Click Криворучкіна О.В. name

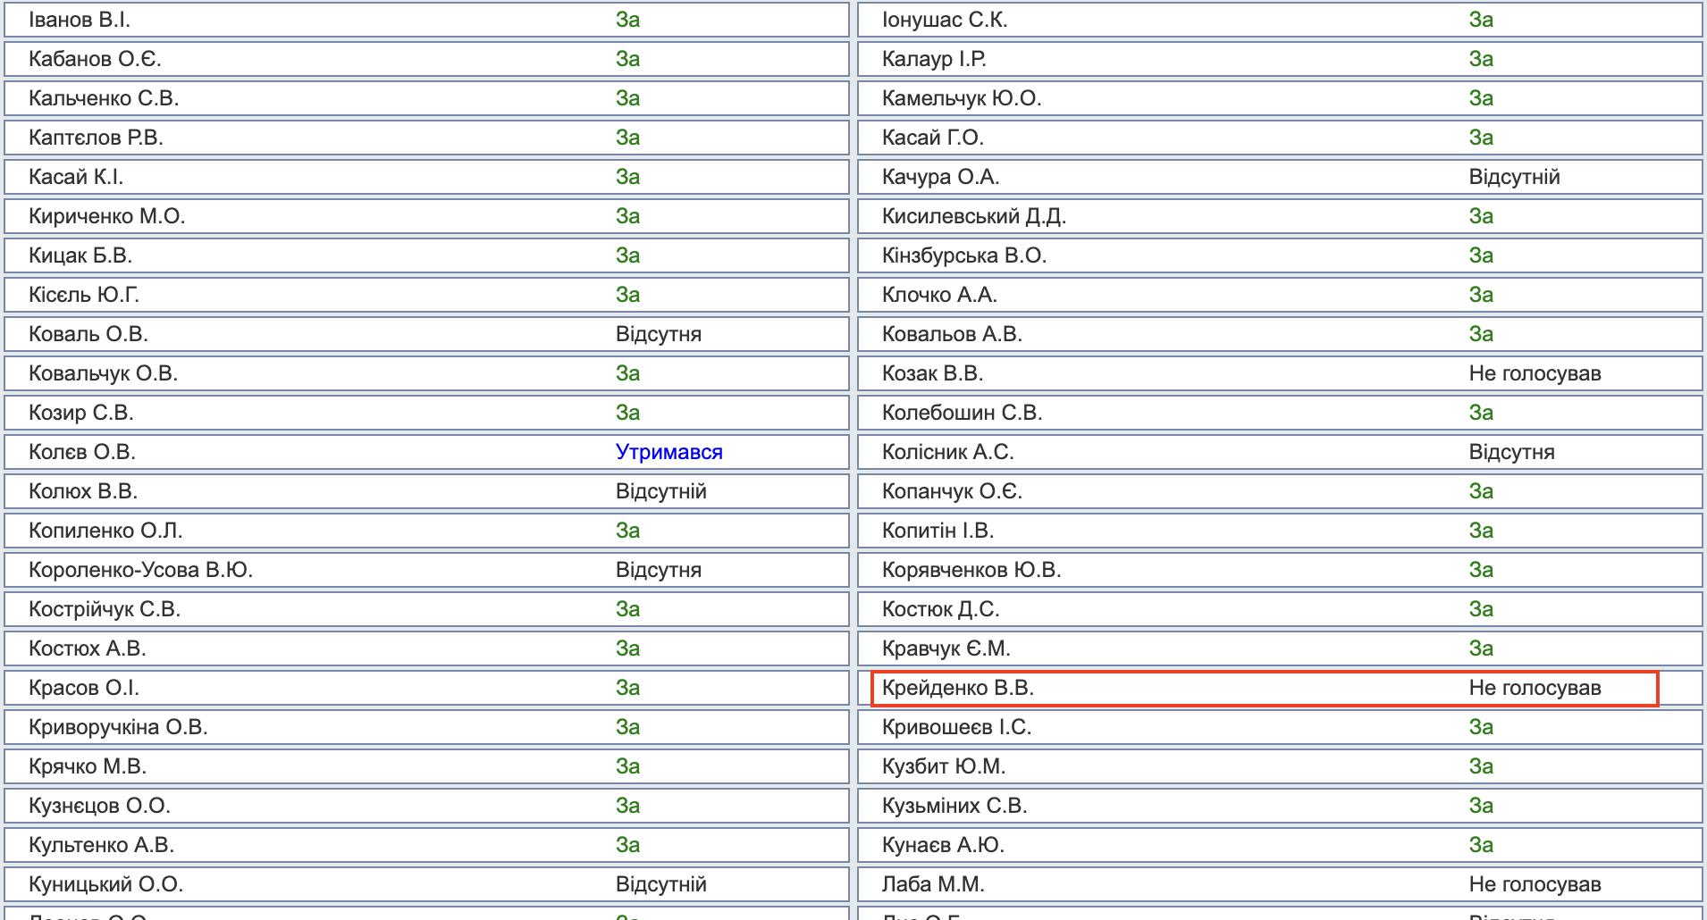click(x=118, y=727)
